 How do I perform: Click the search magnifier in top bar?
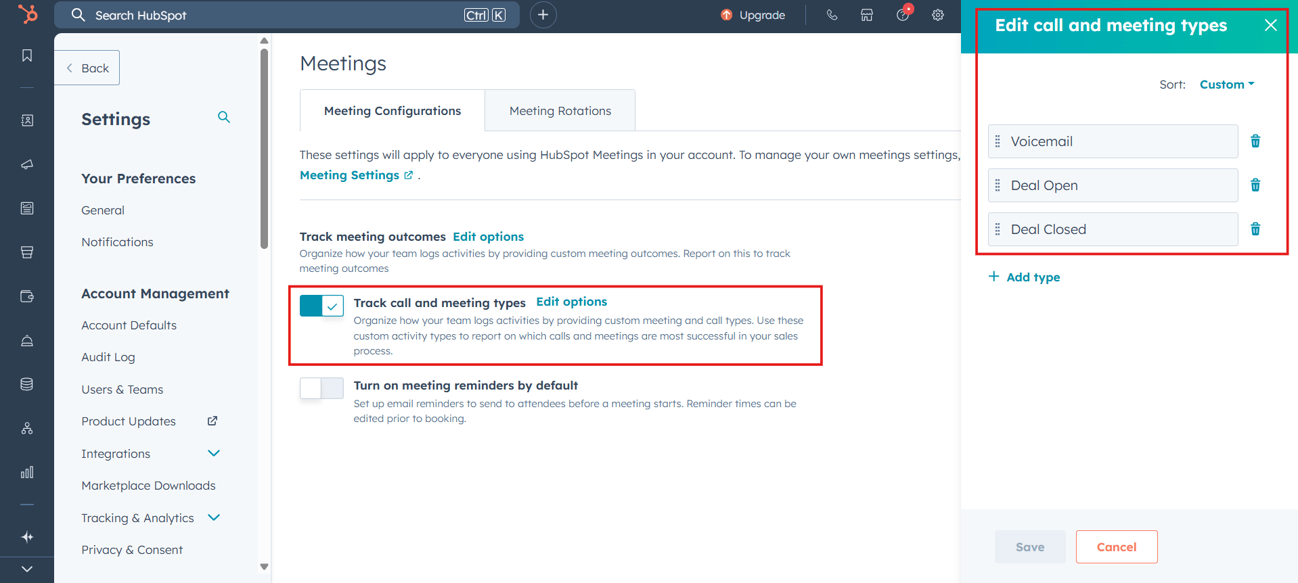[x=79, y=15]
